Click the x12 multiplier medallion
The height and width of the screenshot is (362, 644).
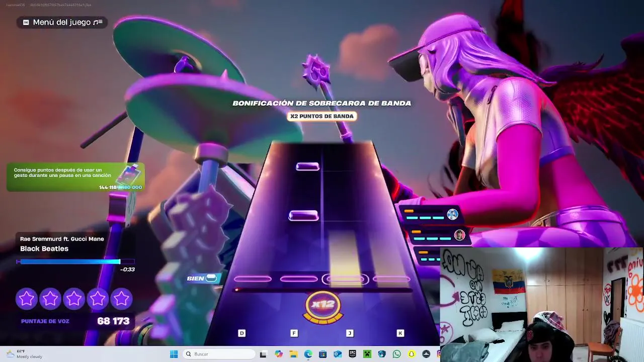(323, 305)
